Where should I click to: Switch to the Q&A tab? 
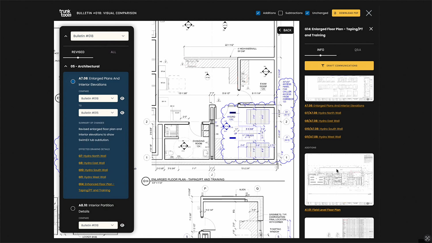[357, 50]
